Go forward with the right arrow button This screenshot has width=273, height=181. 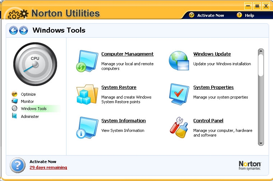click(x=23, y=30)
